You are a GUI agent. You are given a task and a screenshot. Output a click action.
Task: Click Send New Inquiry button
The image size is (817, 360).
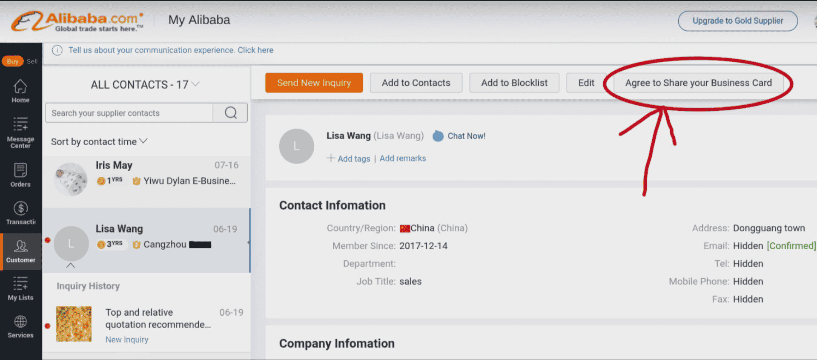[x=314, y=83]
